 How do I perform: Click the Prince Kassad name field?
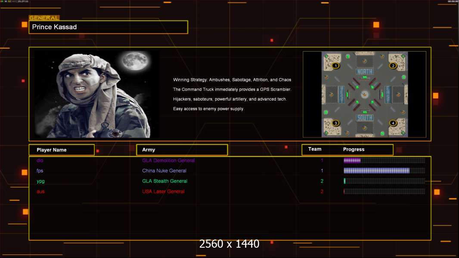point(109,27)
